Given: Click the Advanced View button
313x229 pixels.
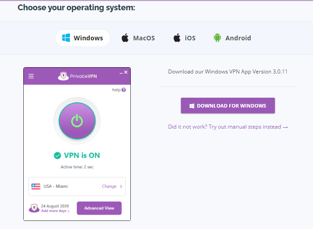Looking at the screenshot, I should point(99,208).
